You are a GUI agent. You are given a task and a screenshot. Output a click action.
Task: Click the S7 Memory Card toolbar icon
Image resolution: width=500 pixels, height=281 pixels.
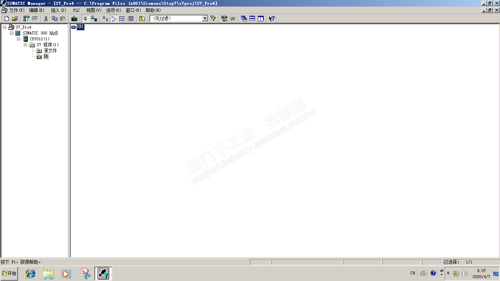pos(35,18)
